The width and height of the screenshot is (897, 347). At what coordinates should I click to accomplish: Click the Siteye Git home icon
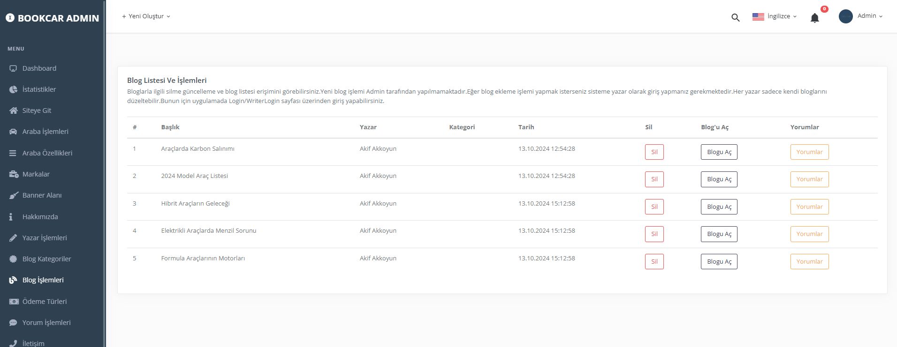point(13,111)
